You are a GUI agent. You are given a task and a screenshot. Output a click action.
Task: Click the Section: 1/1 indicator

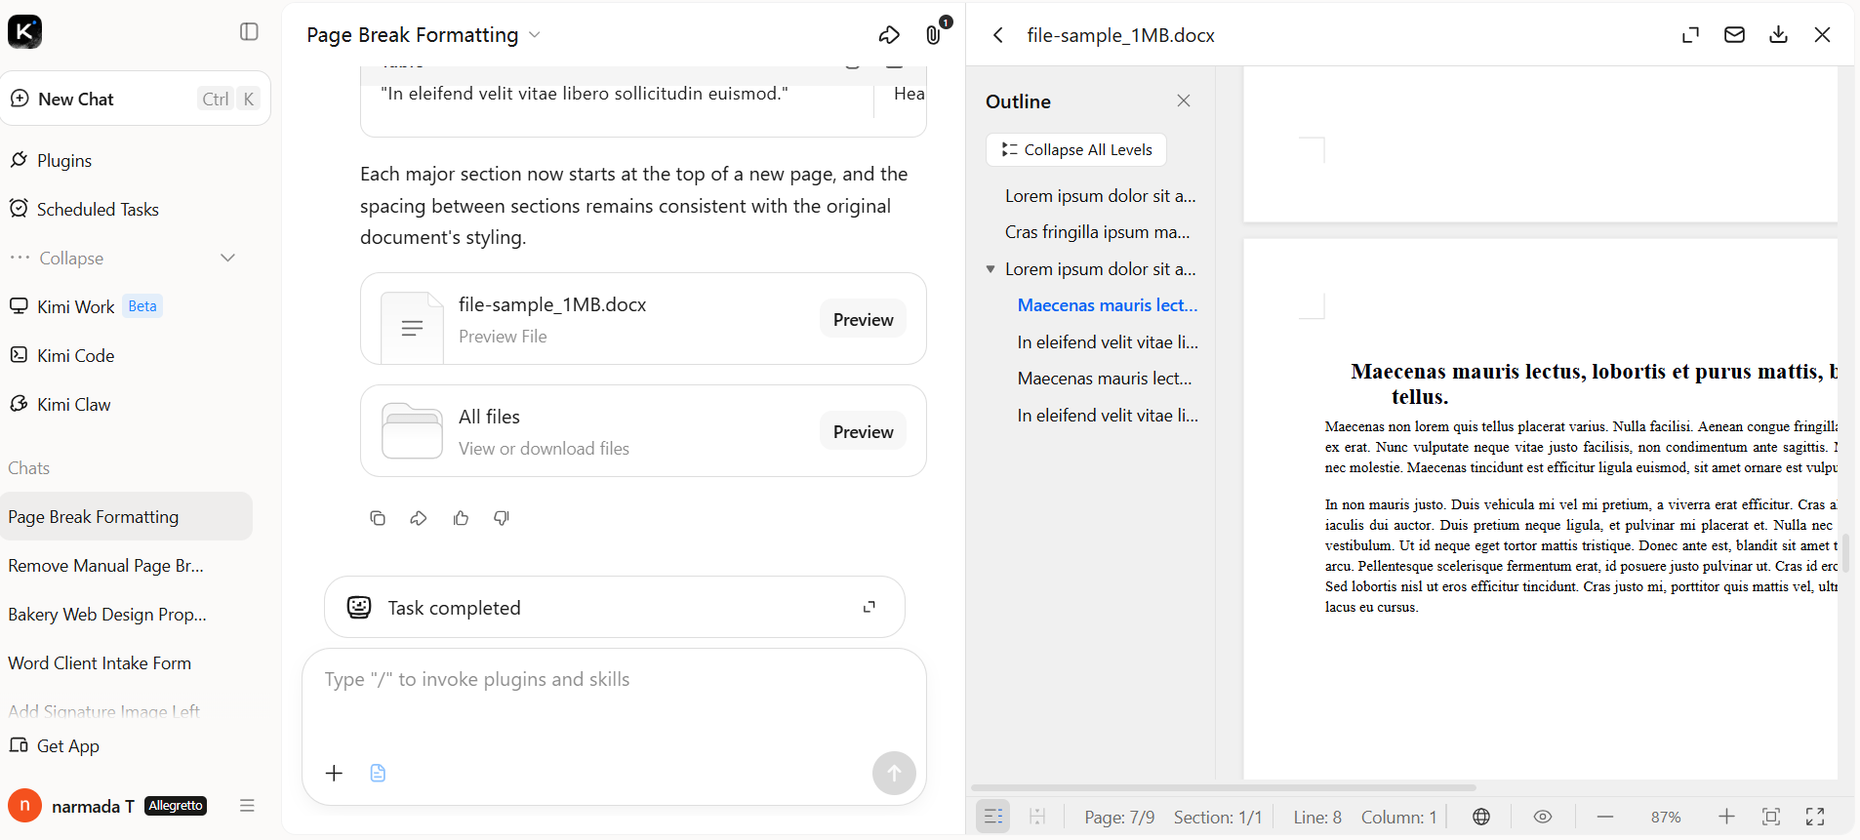pos(1218,818)
